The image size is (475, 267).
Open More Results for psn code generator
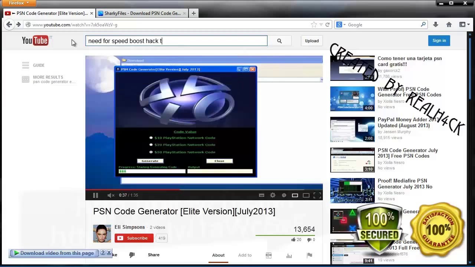coord(54,79)
